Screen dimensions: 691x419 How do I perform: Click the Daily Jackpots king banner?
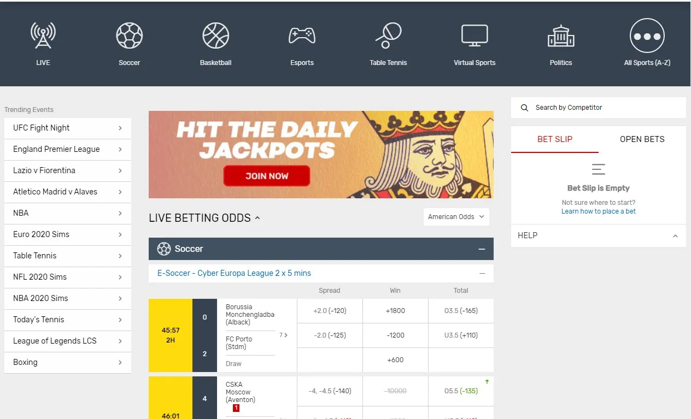tap(321, 155)
